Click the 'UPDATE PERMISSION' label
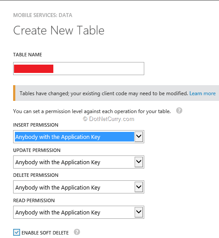 tap(37, 150)
